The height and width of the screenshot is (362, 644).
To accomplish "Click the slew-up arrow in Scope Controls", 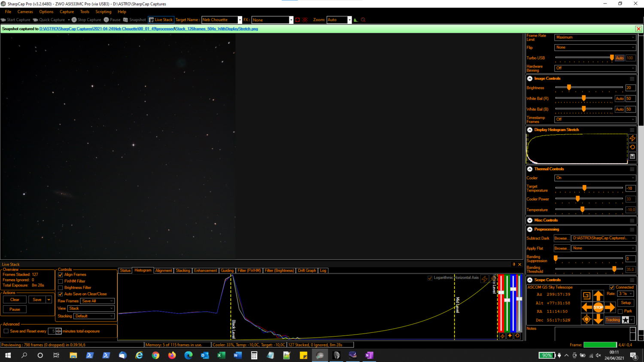I will (x=598, y=295).
